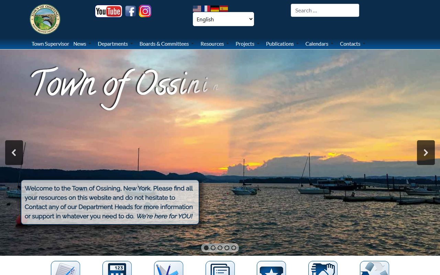Viewport: 440px width, 275px height.
Task: Jump to the fifth carousel slide dot
Action: (x=234, y=248)
